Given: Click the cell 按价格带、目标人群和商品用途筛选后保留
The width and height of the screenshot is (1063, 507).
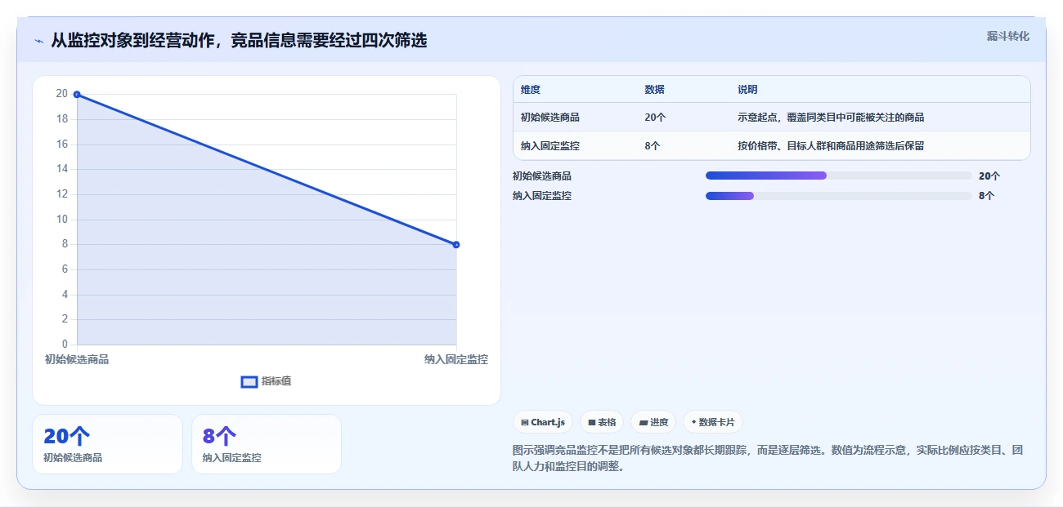Looking at the screenshot, I should click(831, 146).
